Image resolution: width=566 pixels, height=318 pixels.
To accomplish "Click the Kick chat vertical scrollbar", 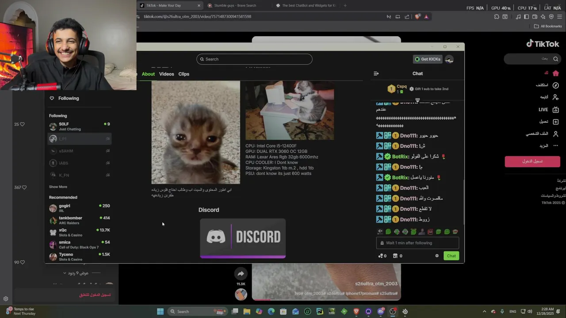I will (x=463, y=202).
